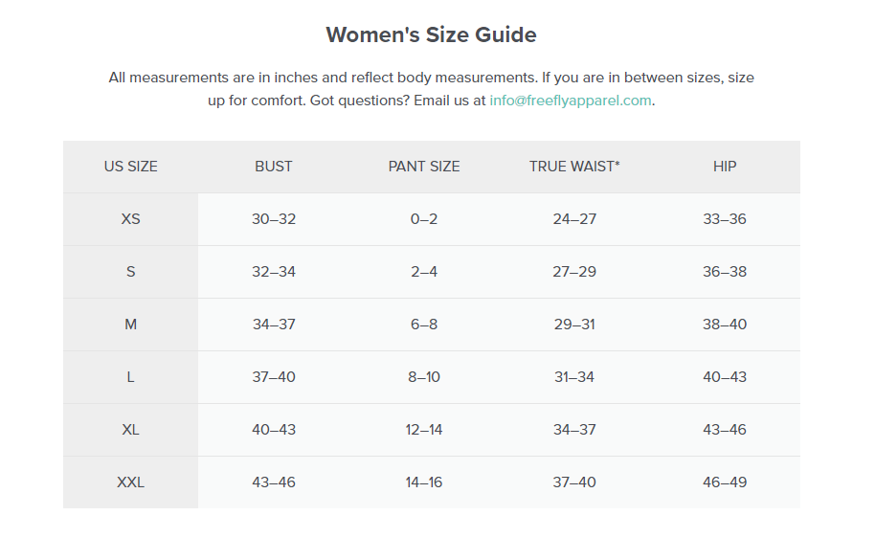Select the 12–14 pant size cell

424,430
